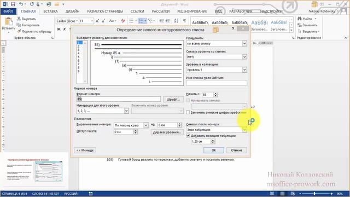Click Replace (Заменить) icon

click(x=300, y=25)
